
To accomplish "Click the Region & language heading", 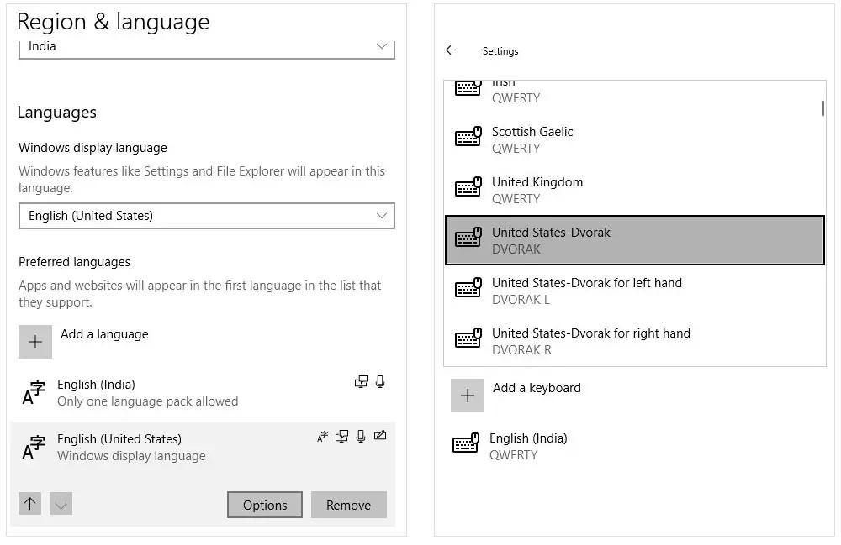I will (x=114, y=22).
